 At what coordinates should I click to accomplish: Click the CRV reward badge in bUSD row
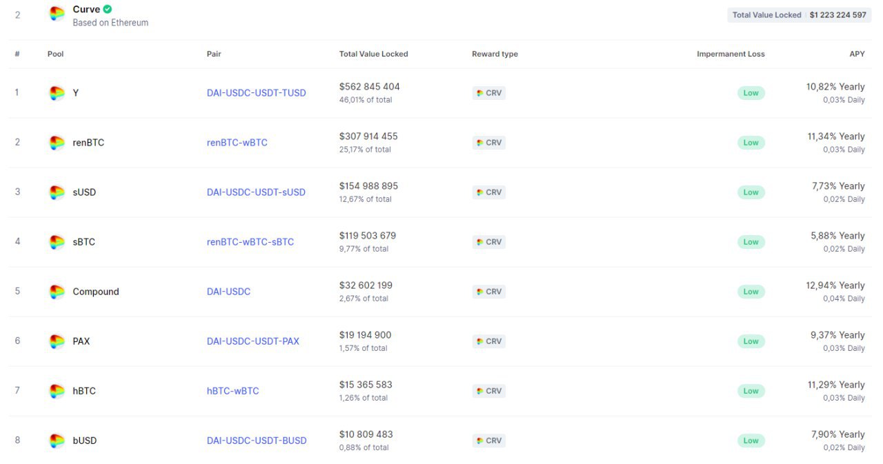tap(489, 441)
